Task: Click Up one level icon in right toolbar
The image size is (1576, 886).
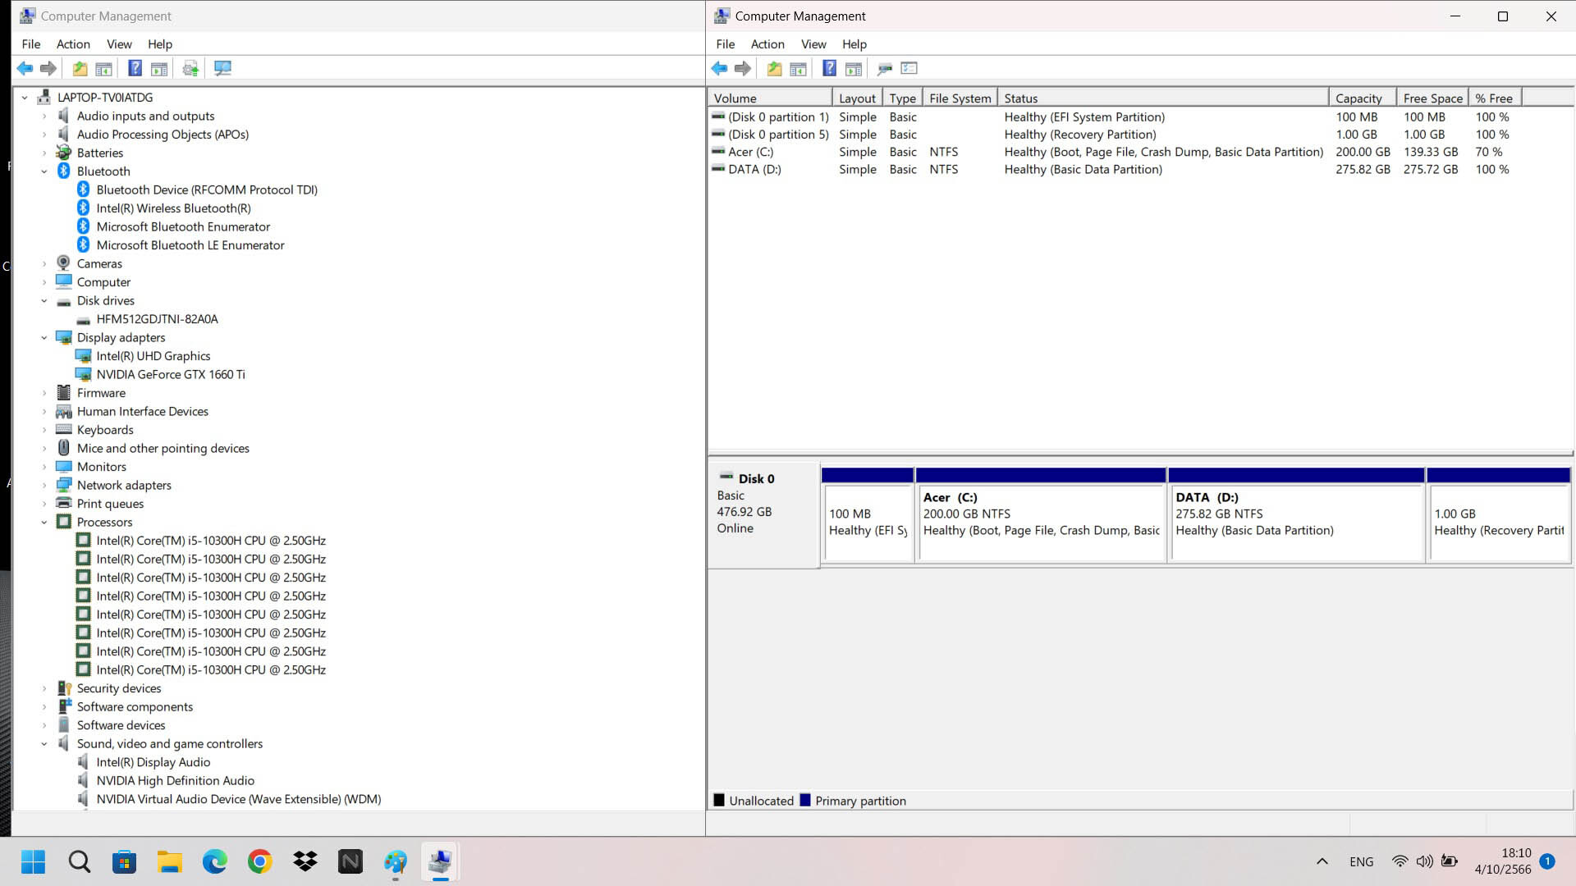Action: pos(774,68)
